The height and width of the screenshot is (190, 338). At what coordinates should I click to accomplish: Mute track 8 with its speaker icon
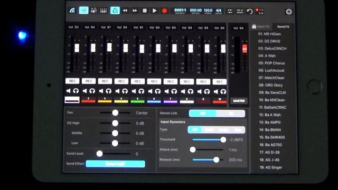(183, 91)
